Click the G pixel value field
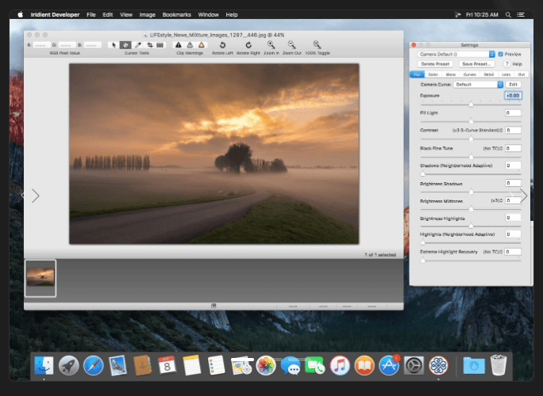 click(x=67, y=45)
